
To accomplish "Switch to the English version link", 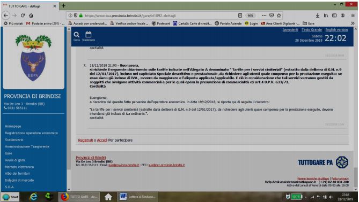I will [336, 29].
